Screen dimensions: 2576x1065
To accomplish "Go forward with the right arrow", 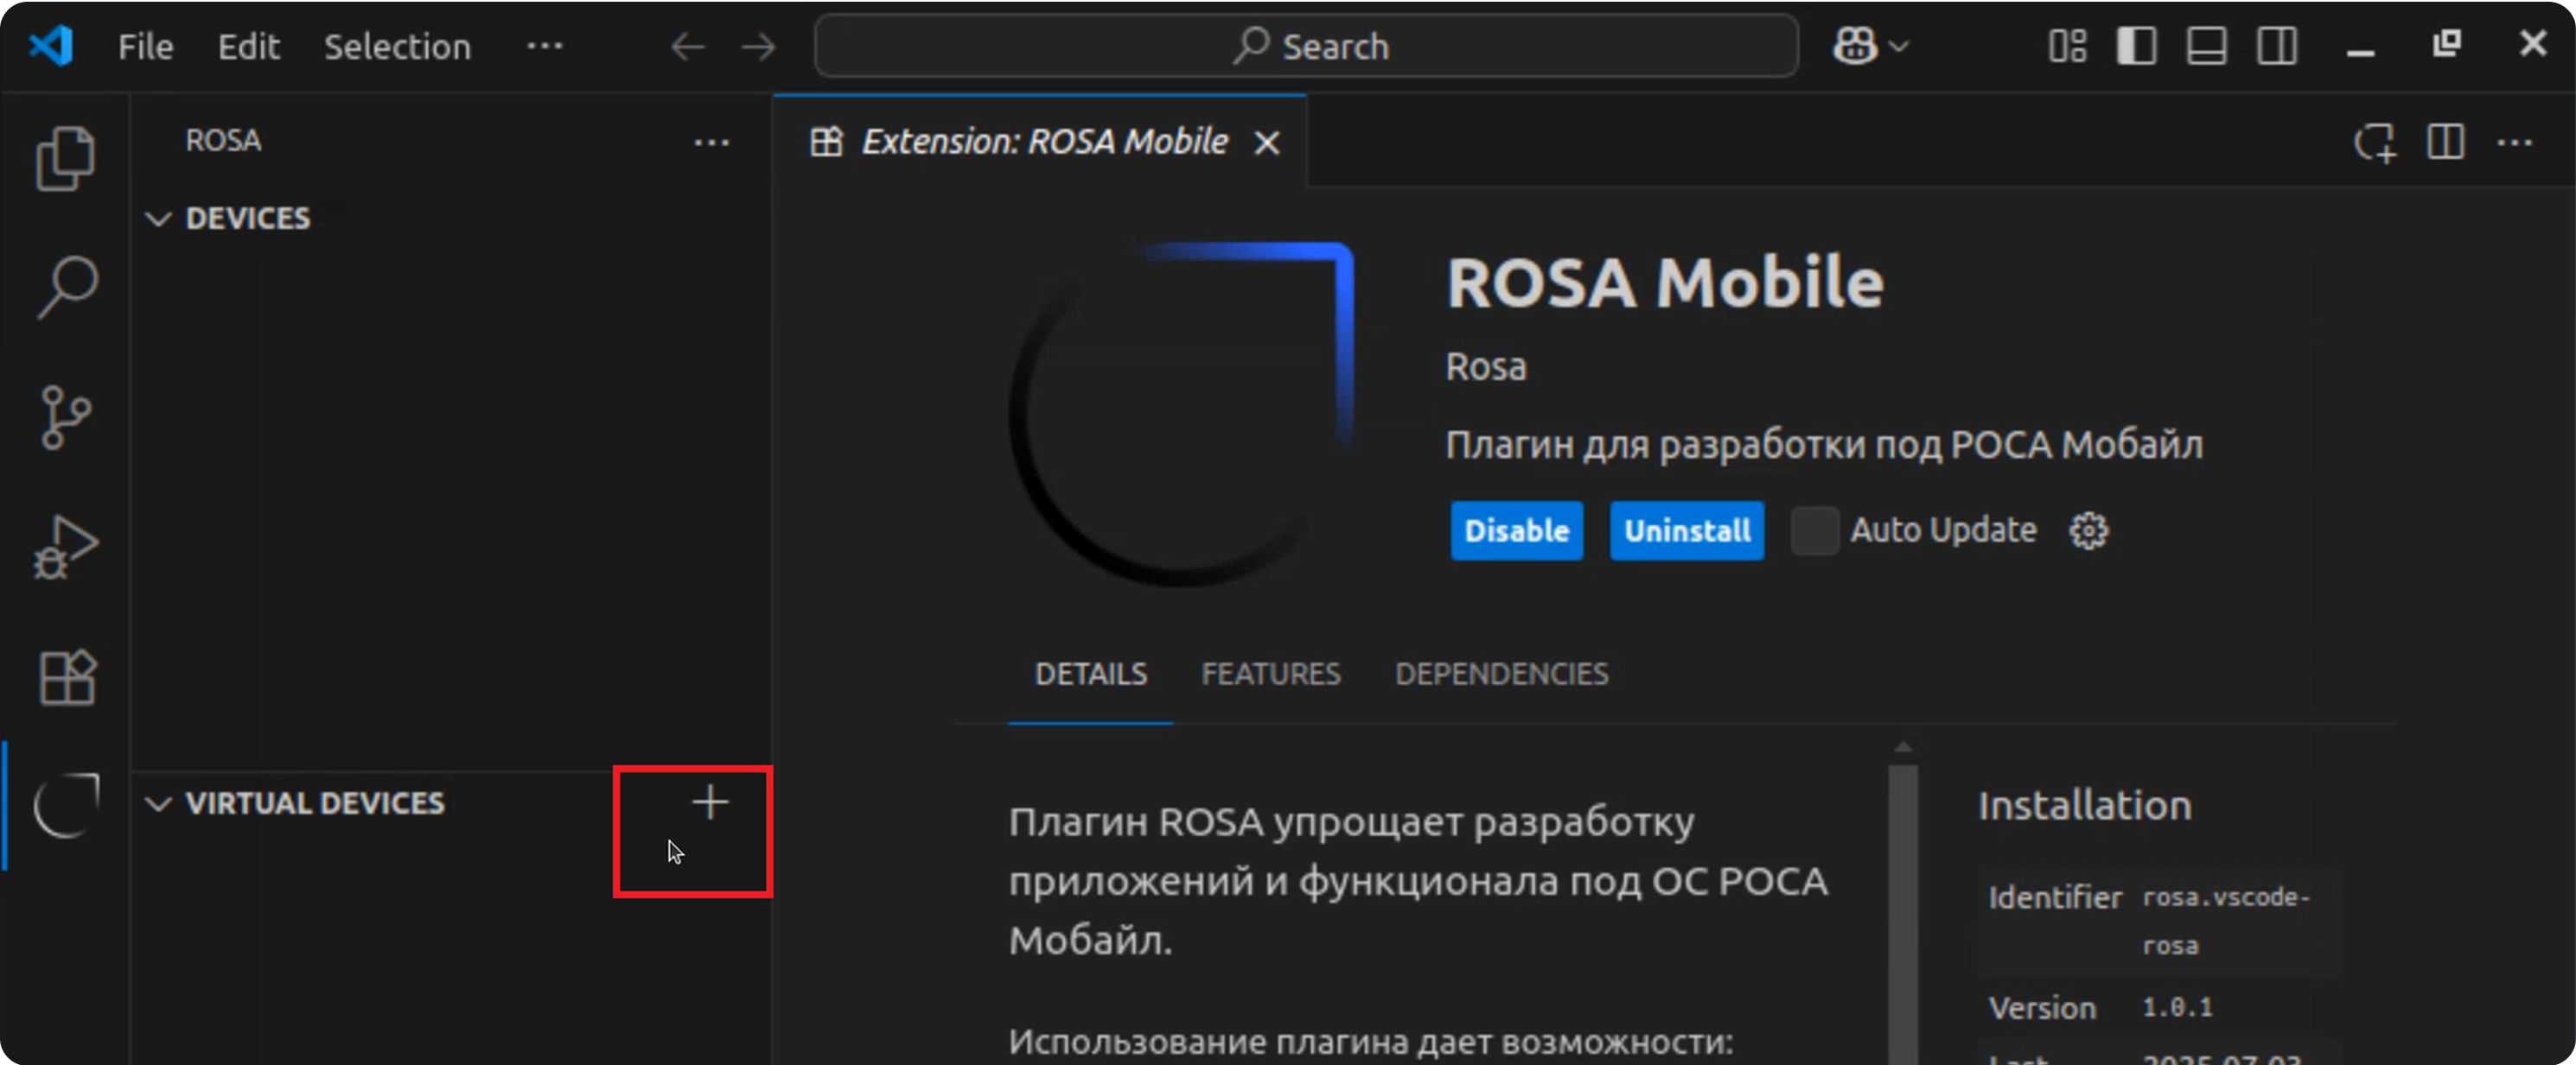I will click(758, 46).
